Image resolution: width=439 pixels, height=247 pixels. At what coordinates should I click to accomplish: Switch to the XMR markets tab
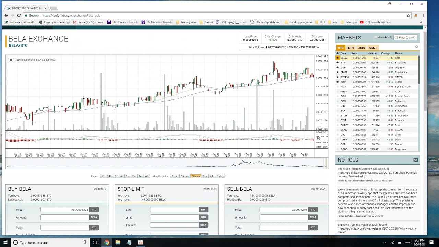coord(361,48)
